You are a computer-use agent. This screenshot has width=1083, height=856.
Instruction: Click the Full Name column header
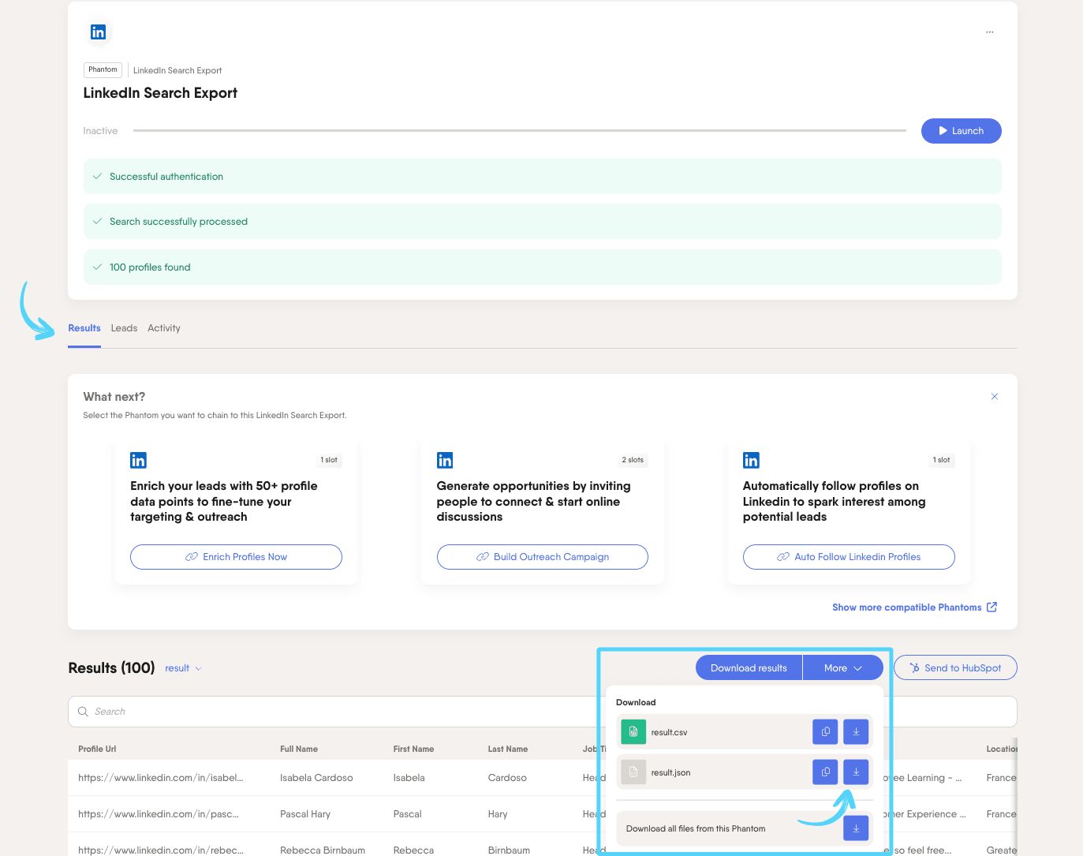click(x=299, y=749)
